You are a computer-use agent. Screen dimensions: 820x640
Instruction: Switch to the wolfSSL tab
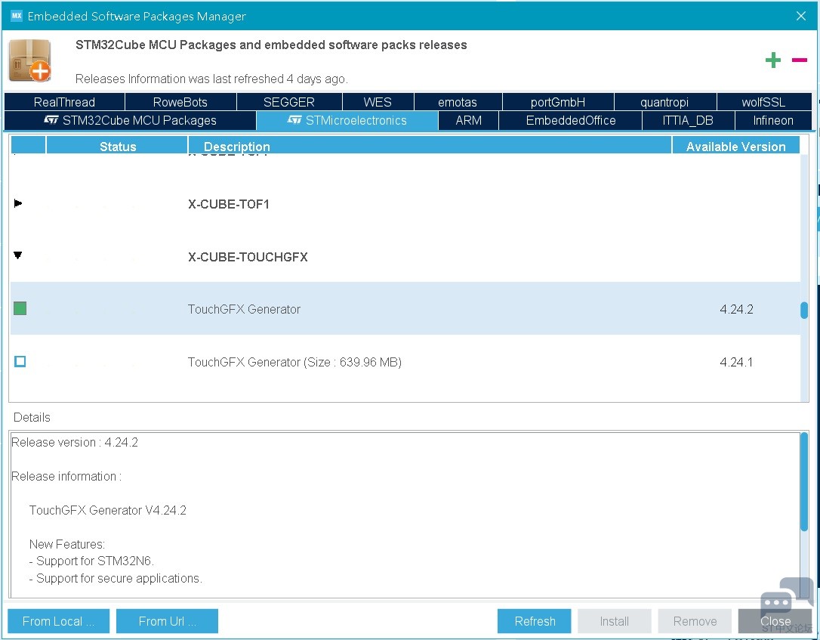tap(763, 102)
